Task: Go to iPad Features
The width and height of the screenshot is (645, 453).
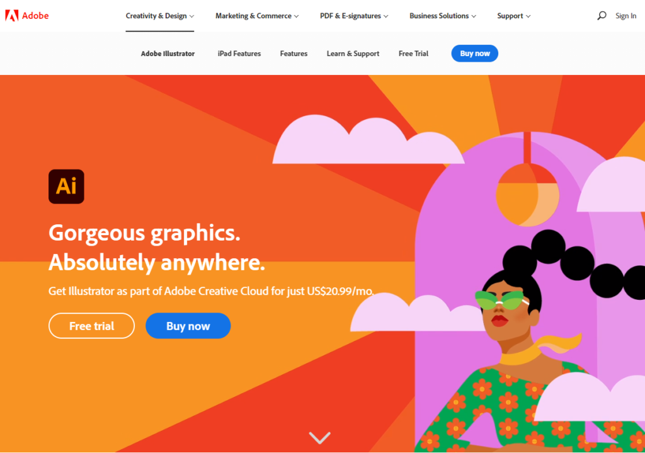Action: coord(239,54)
